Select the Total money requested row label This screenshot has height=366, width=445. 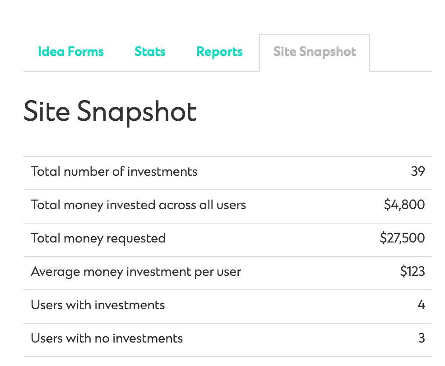(98, 238)
